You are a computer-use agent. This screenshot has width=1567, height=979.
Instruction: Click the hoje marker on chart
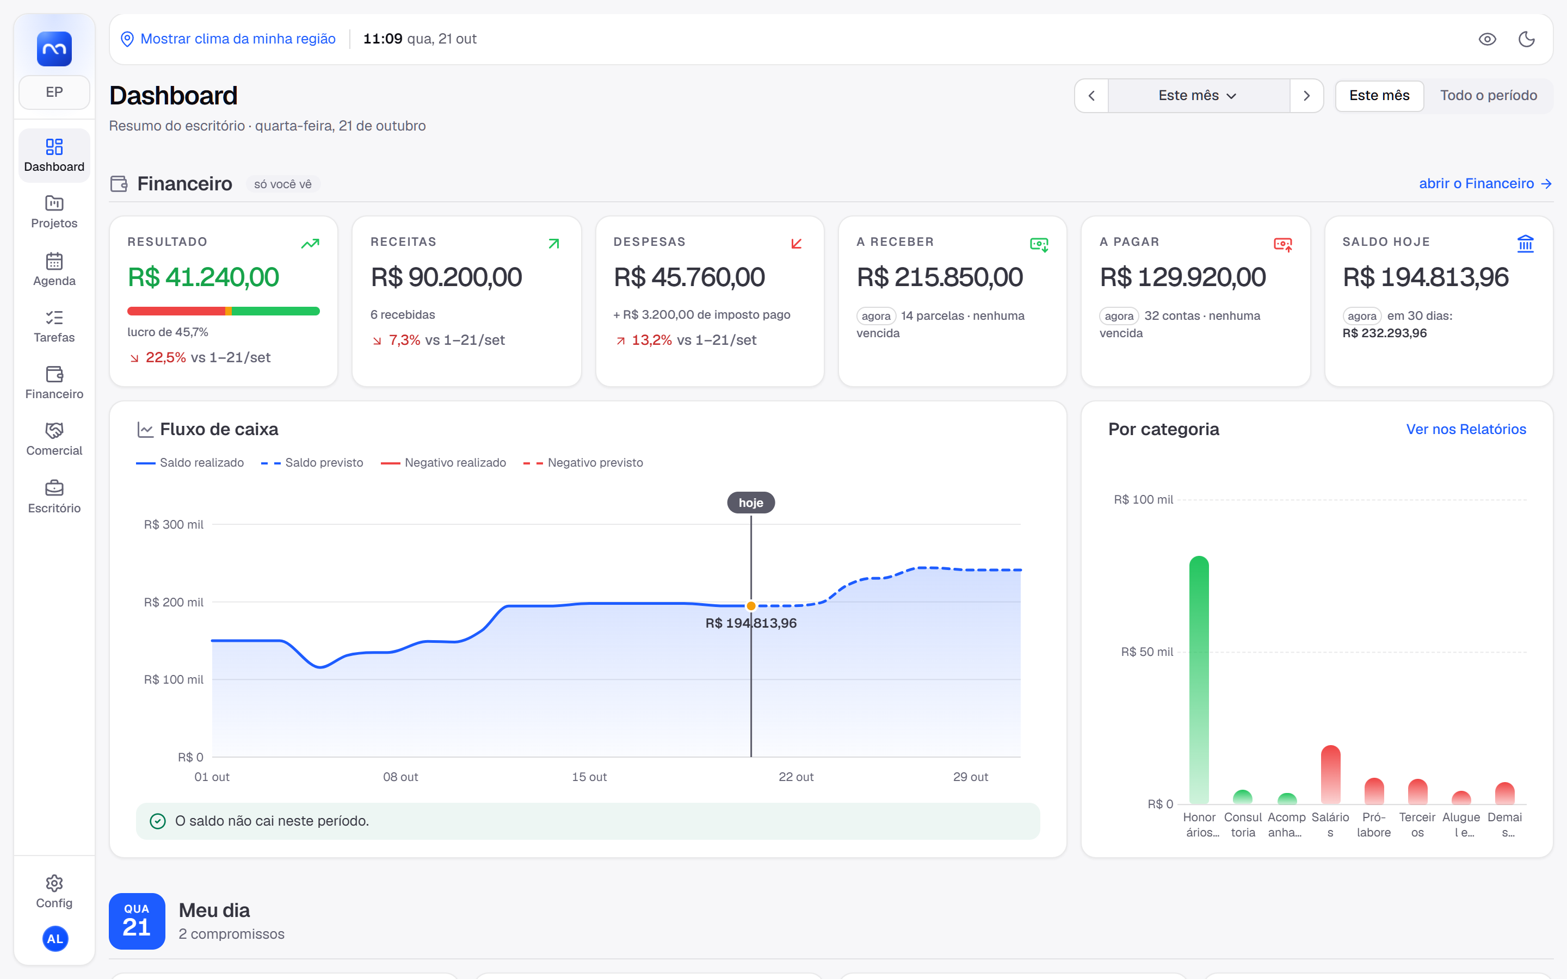point(751,503)
